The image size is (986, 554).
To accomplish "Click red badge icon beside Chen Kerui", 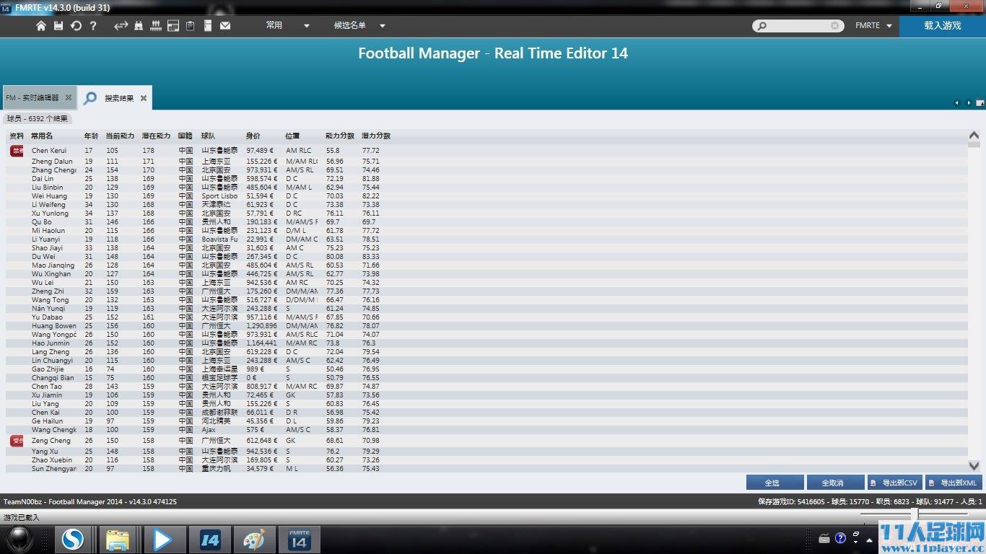I will coord(17,151).
